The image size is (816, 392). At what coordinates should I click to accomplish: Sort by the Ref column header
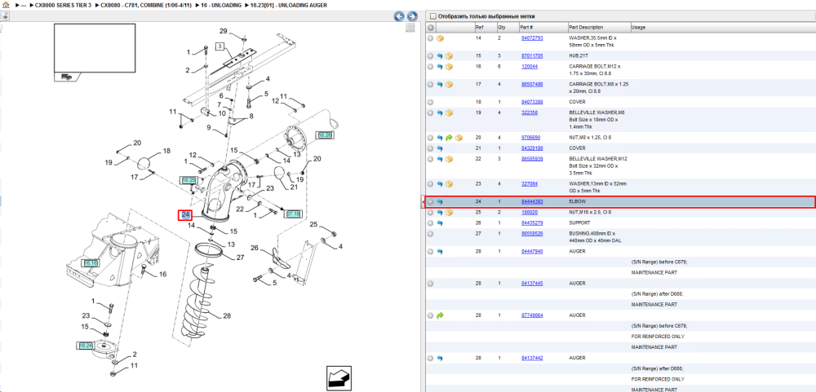coord(479,28)
